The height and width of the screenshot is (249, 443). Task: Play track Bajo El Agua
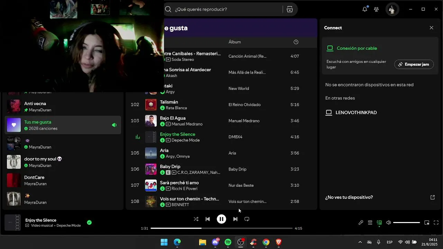point(221,121)
